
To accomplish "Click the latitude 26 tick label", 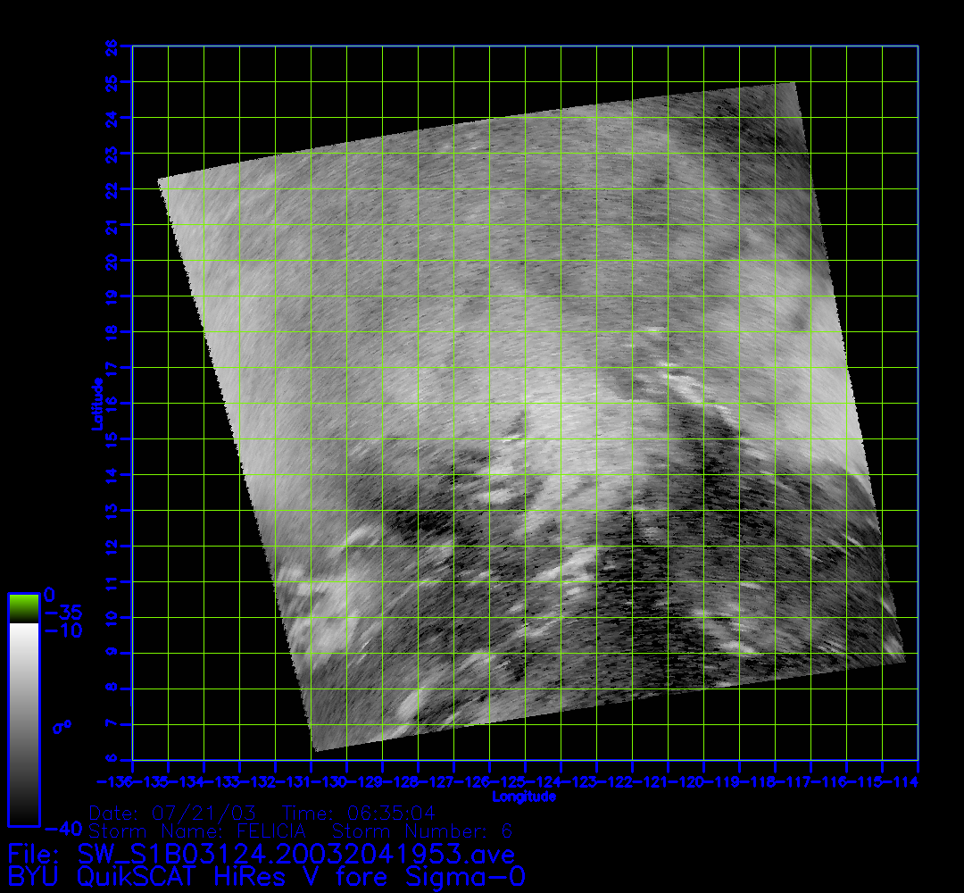I will pos(112,46).
